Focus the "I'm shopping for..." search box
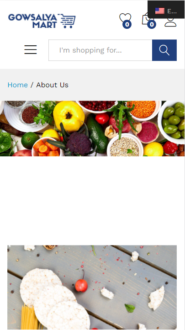185x330 pixels. pyautogui.click(x=100, y=50)
